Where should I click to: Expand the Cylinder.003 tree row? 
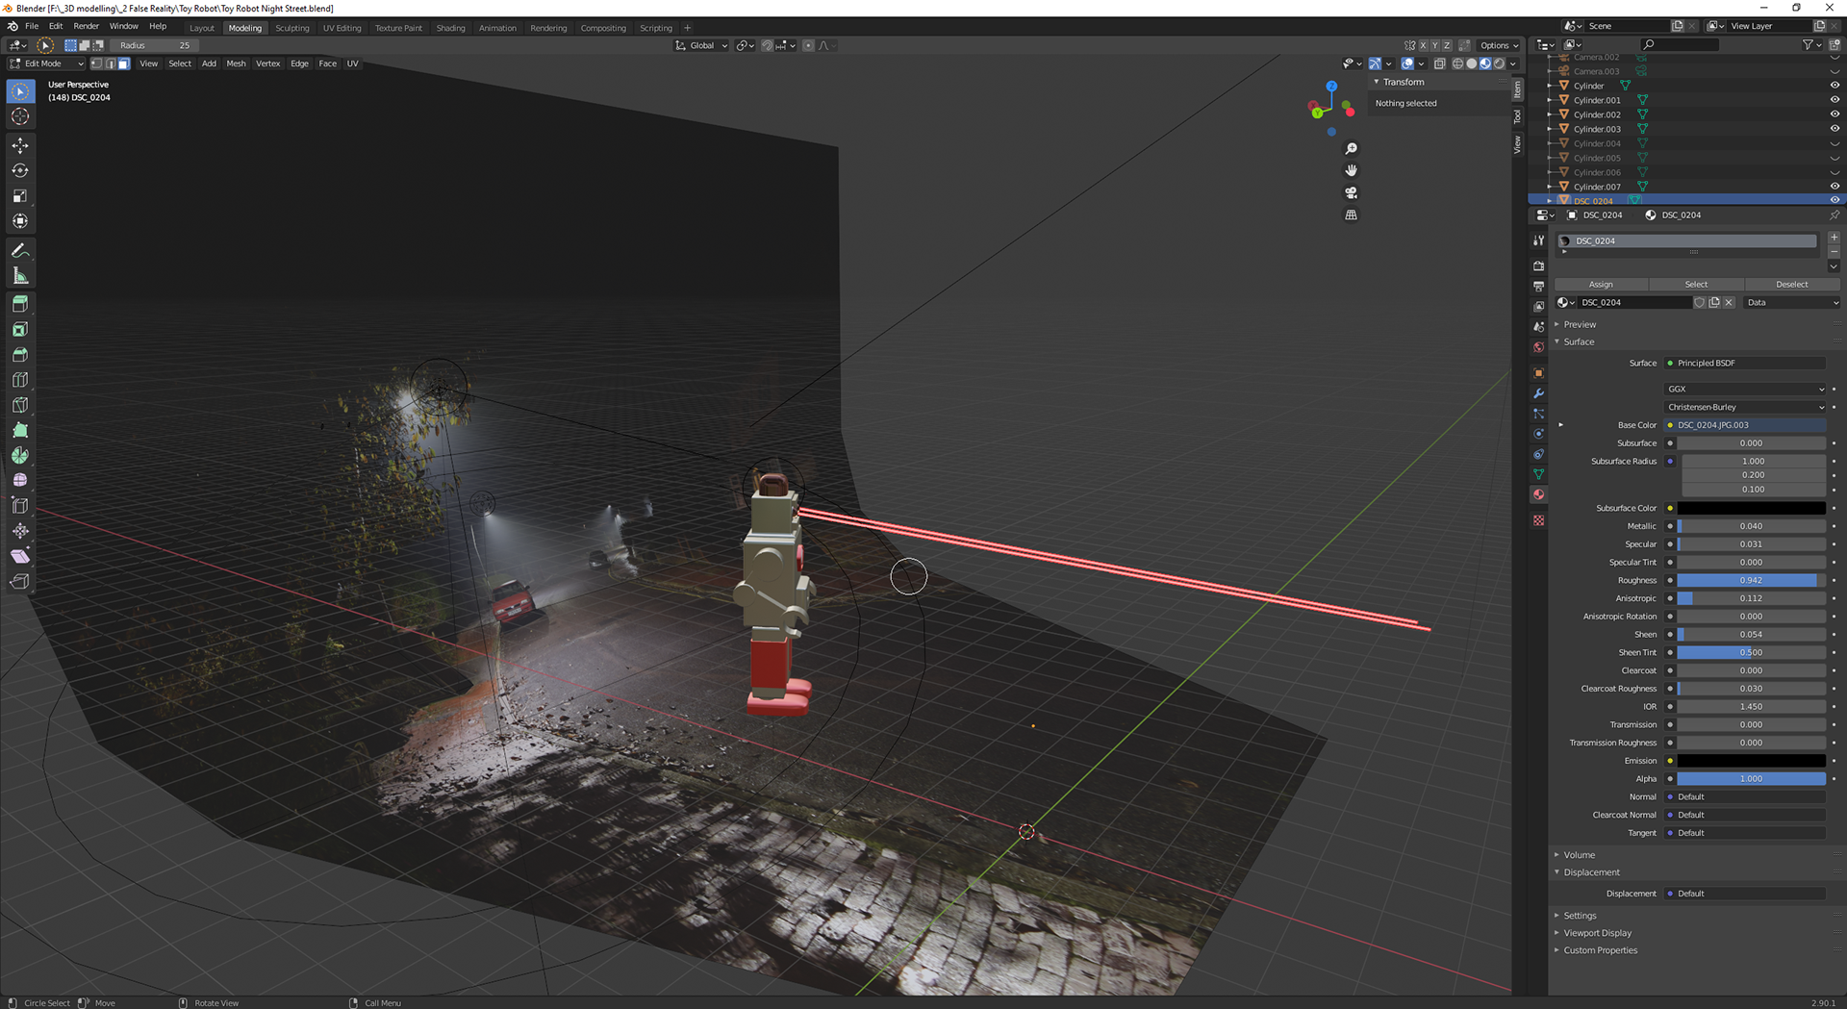(x=1550, y=129)
